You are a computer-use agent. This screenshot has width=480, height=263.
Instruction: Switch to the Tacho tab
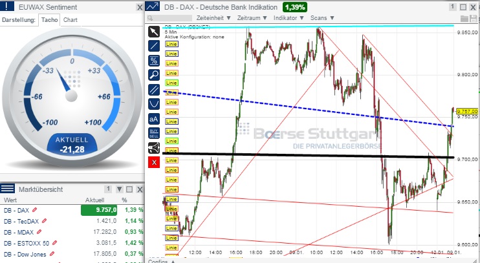click(x=49, y=20)
